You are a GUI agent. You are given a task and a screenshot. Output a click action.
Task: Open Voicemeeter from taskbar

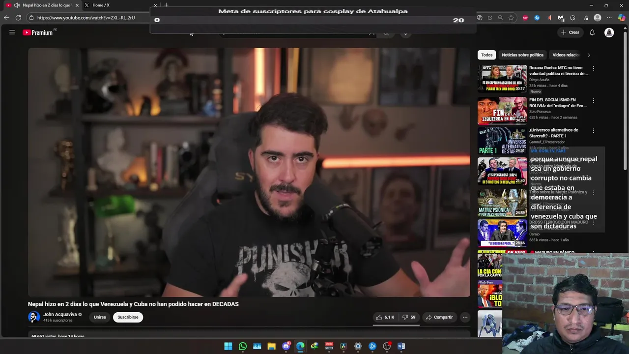(x=329, y=346)
